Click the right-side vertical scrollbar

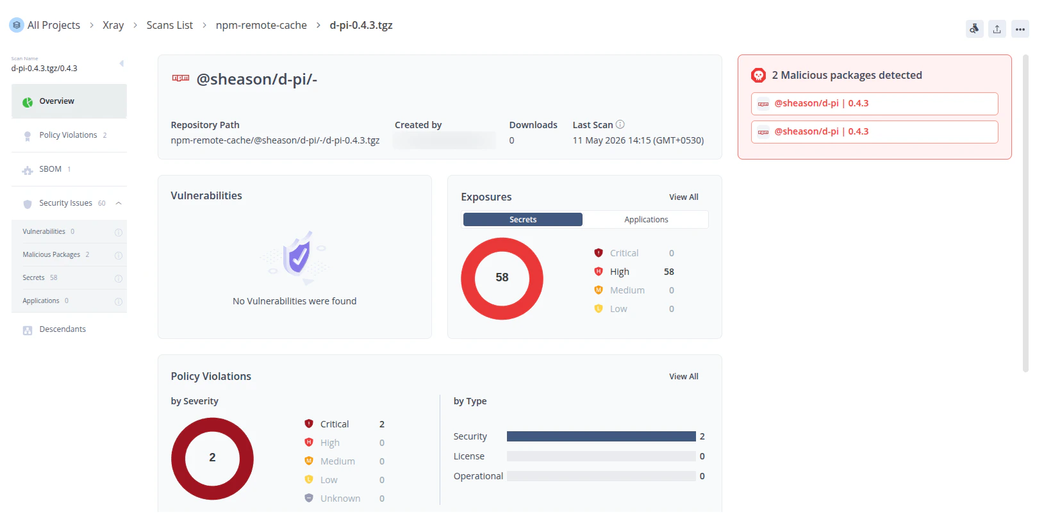pyautogui.click(x=1025, y=213)
